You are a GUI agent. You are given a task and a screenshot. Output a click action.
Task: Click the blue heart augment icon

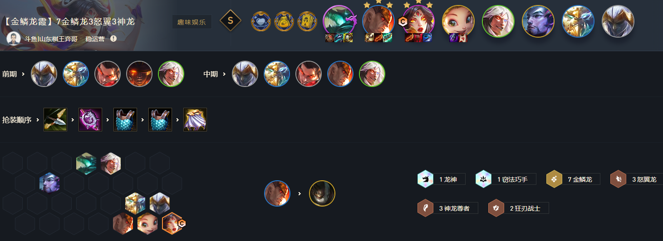[x=261, y=21]
